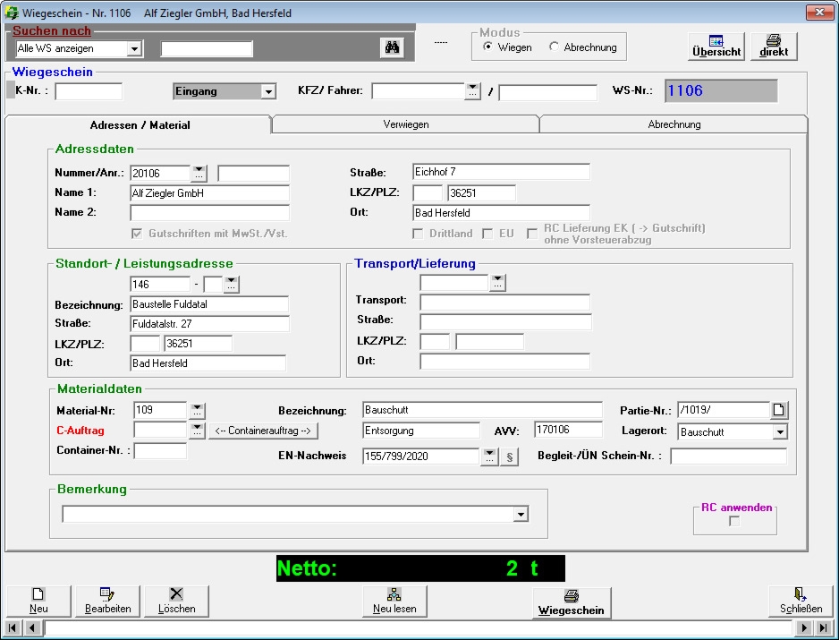Click the Schließen exit button
The width and height of the screenshot is (839, 640).
794,601
